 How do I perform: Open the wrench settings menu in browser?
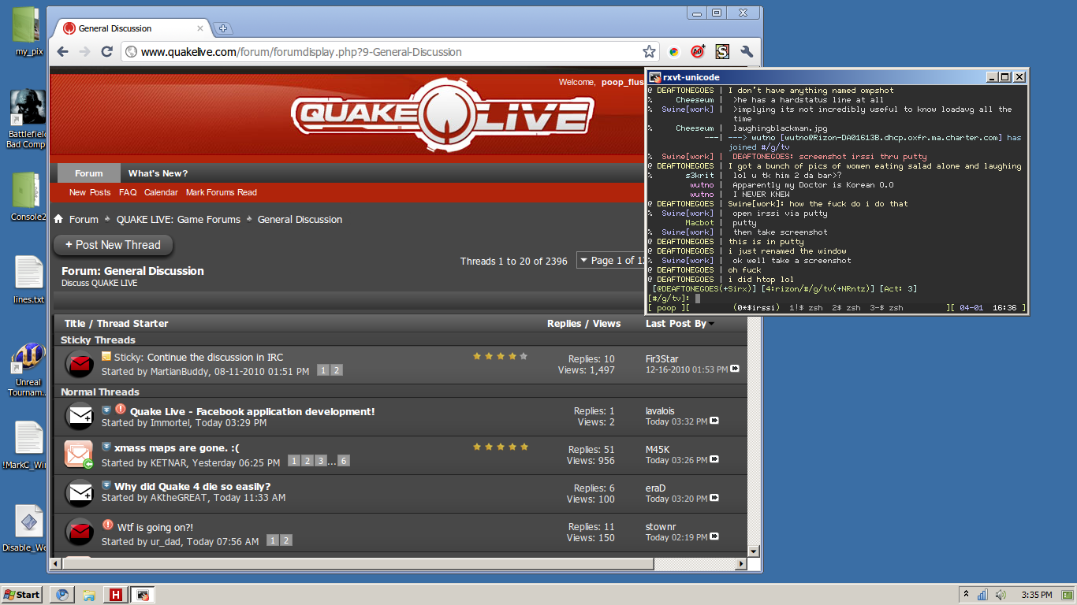[747, 52]
